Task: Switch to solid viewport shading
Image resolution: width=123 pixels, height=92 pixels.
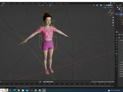Action: (x=109, y=5)
